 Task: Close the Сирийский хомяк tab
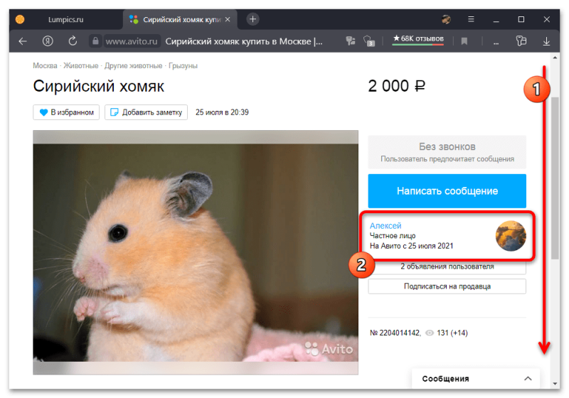pos(228,19)
